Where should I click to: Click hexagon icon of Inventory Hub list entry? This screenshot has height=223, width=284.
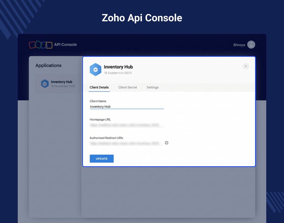click(x=45, y=84)
